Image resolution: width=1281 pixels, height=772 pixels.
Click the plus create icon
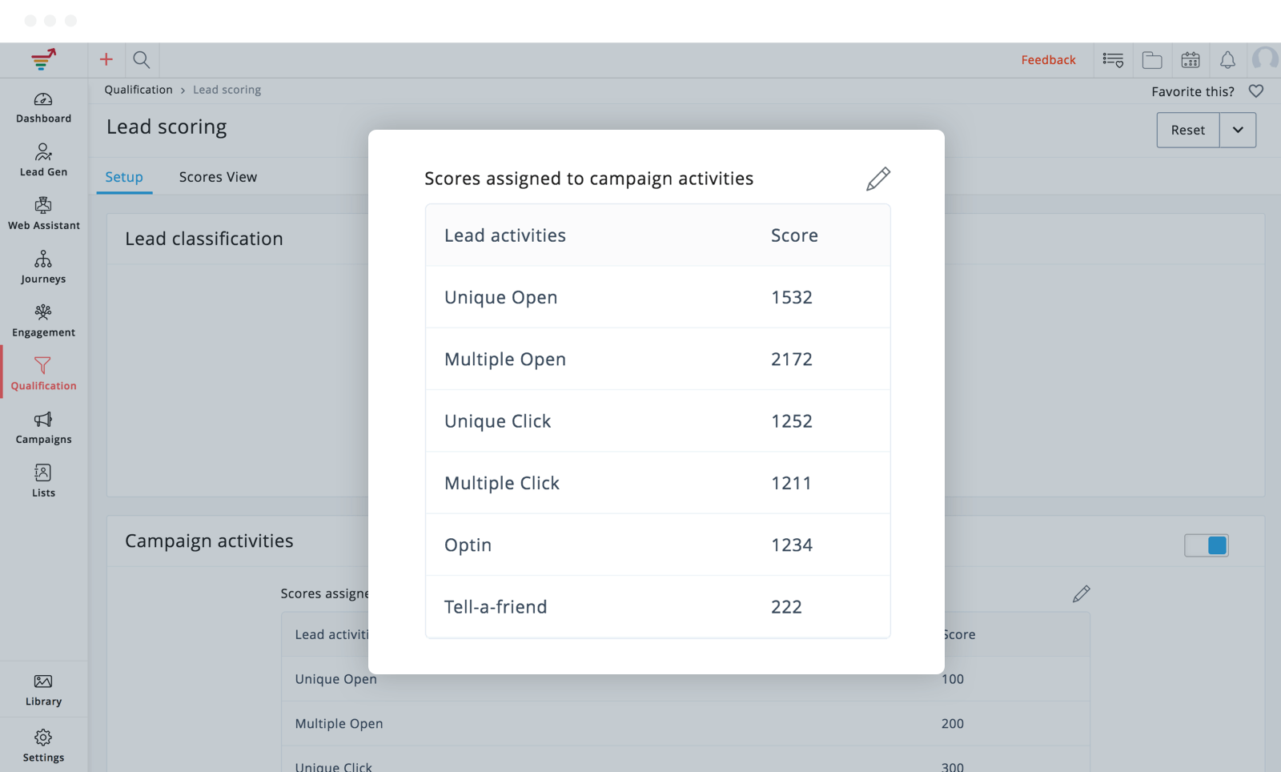pos(106,60)
